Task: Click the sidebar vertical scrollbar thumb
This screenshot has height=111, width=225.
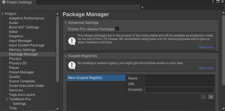Action: (58, 49)
